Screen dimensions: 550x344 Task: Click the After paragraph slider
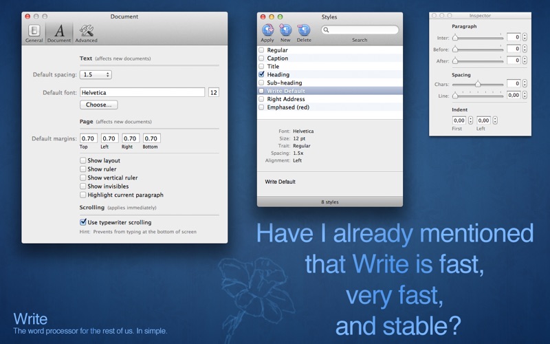[478, 61]
